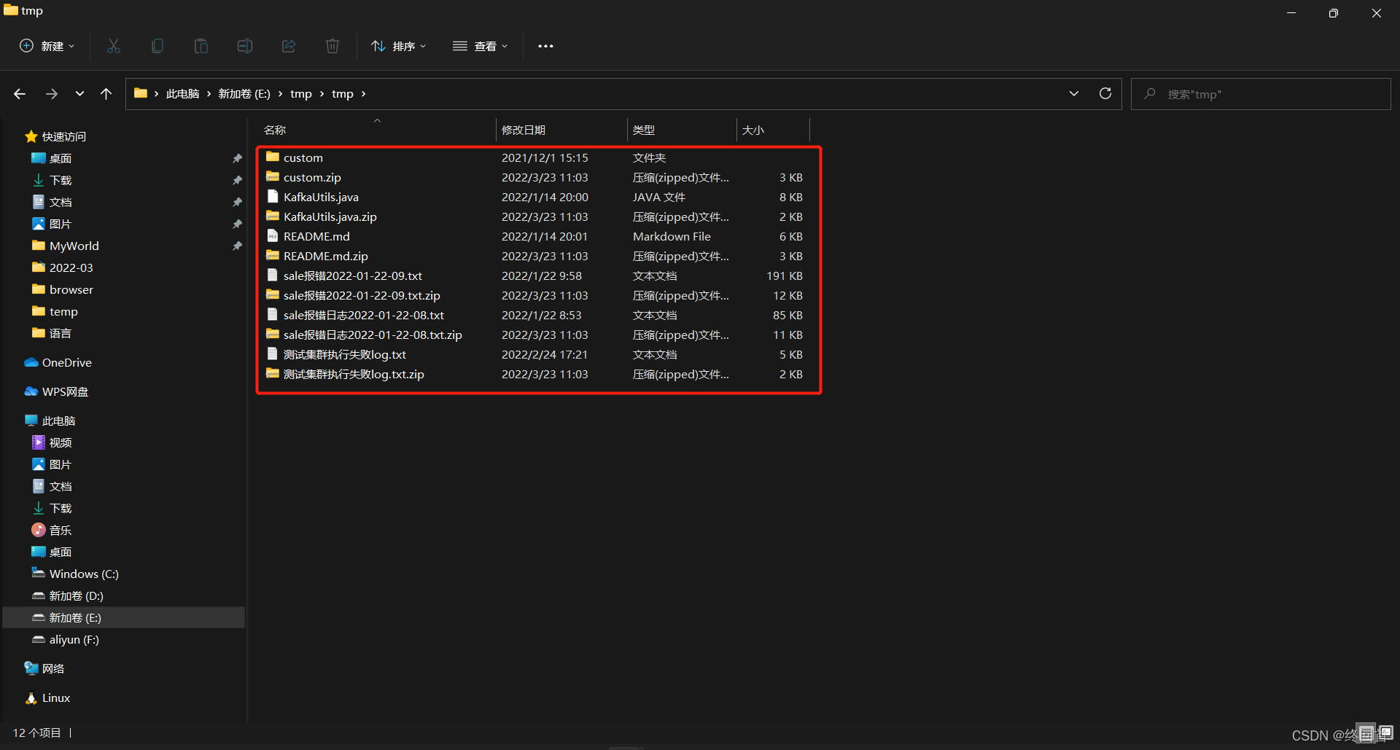1400x750 pixels.
Task: Click the Delete trash can icon
Action: tap(332, 46)
